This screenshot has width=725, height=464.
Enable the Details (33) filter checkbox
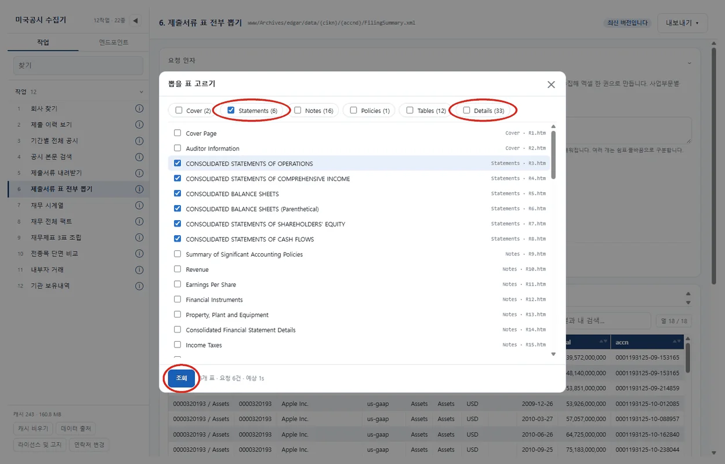pos(466,111)
